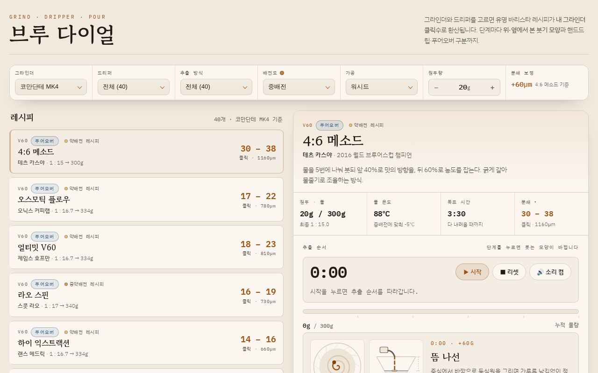Image resolution: width=598 pixels, height=373 pixels.
Task: Toggle sound with the 소리 켬 button
Action: point(550,272)
